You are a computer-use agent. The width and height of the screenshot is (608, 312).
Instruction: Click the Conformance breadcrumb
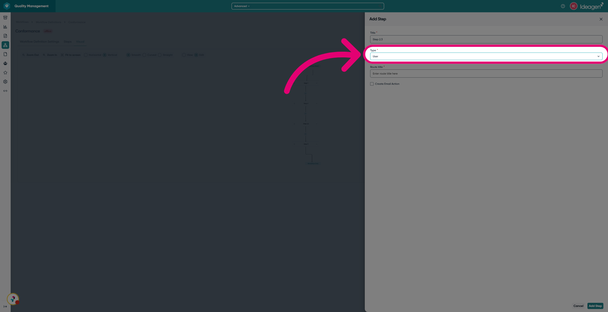coord(77,22)
